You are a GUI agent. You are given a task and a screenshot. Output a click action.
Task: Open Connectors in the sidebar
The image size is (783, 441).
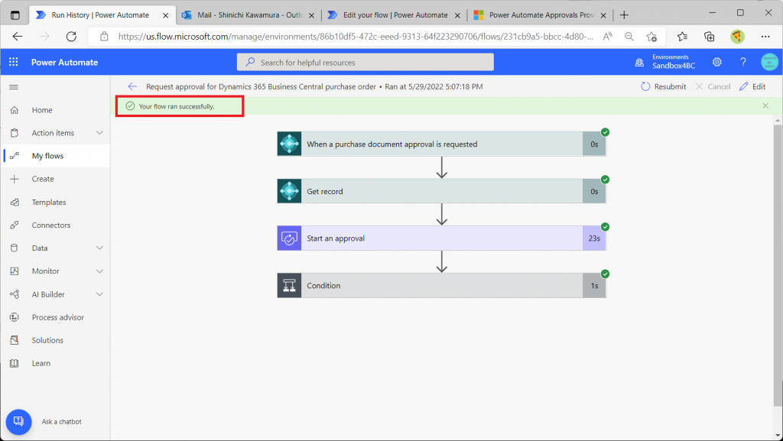click(55, 225)
